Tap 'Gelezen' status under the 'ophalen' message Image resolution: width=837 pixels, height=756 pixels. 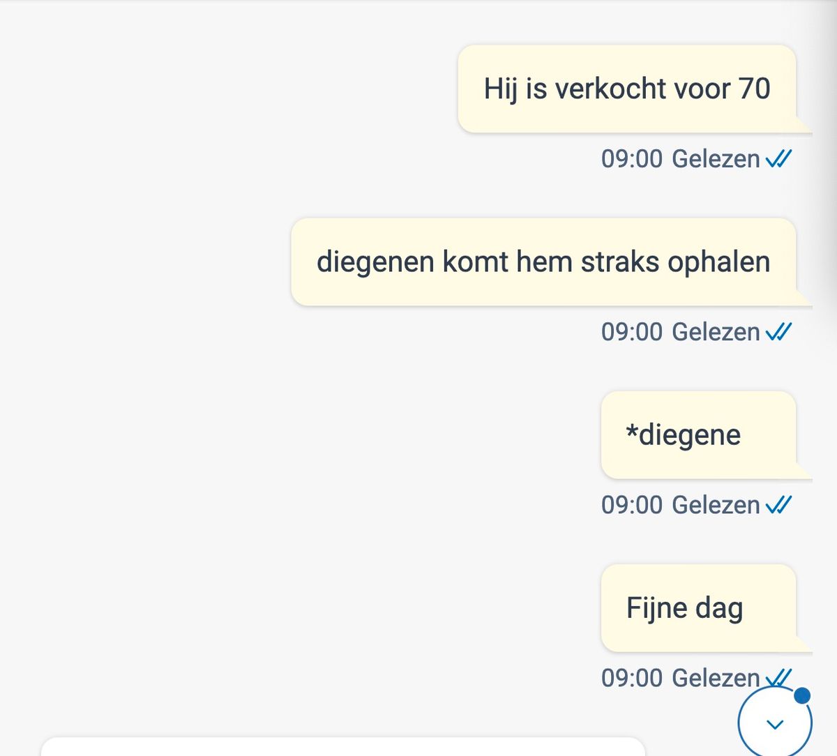point(716,332)
